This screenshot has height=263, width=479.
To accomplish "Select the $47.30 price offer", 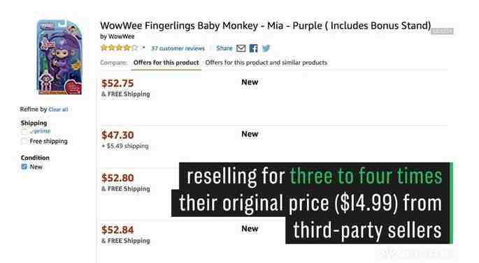I will [117, 135].
